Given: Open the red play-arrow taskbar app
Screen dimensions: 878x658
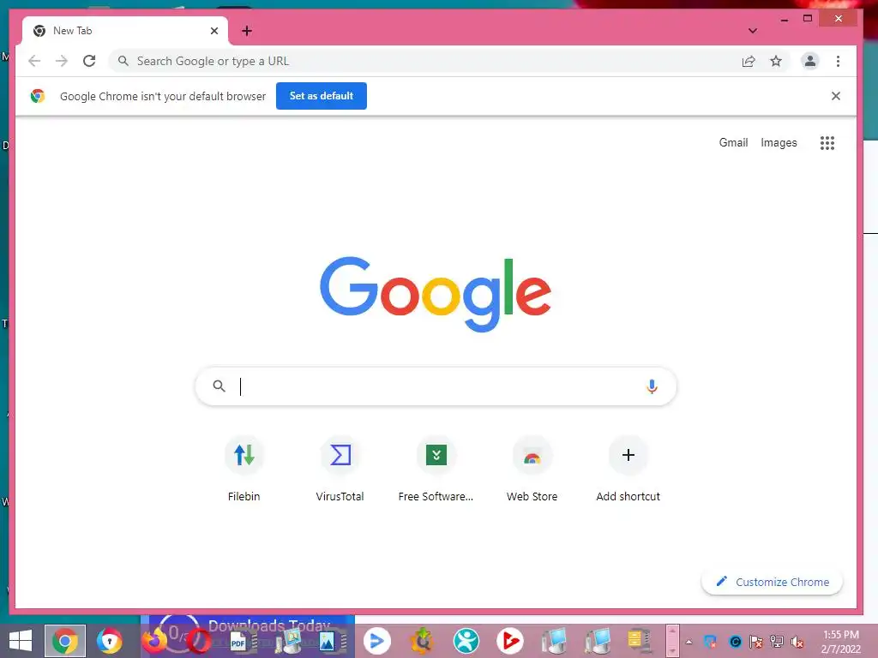Looking at the screenshot, I should (509, 641).
